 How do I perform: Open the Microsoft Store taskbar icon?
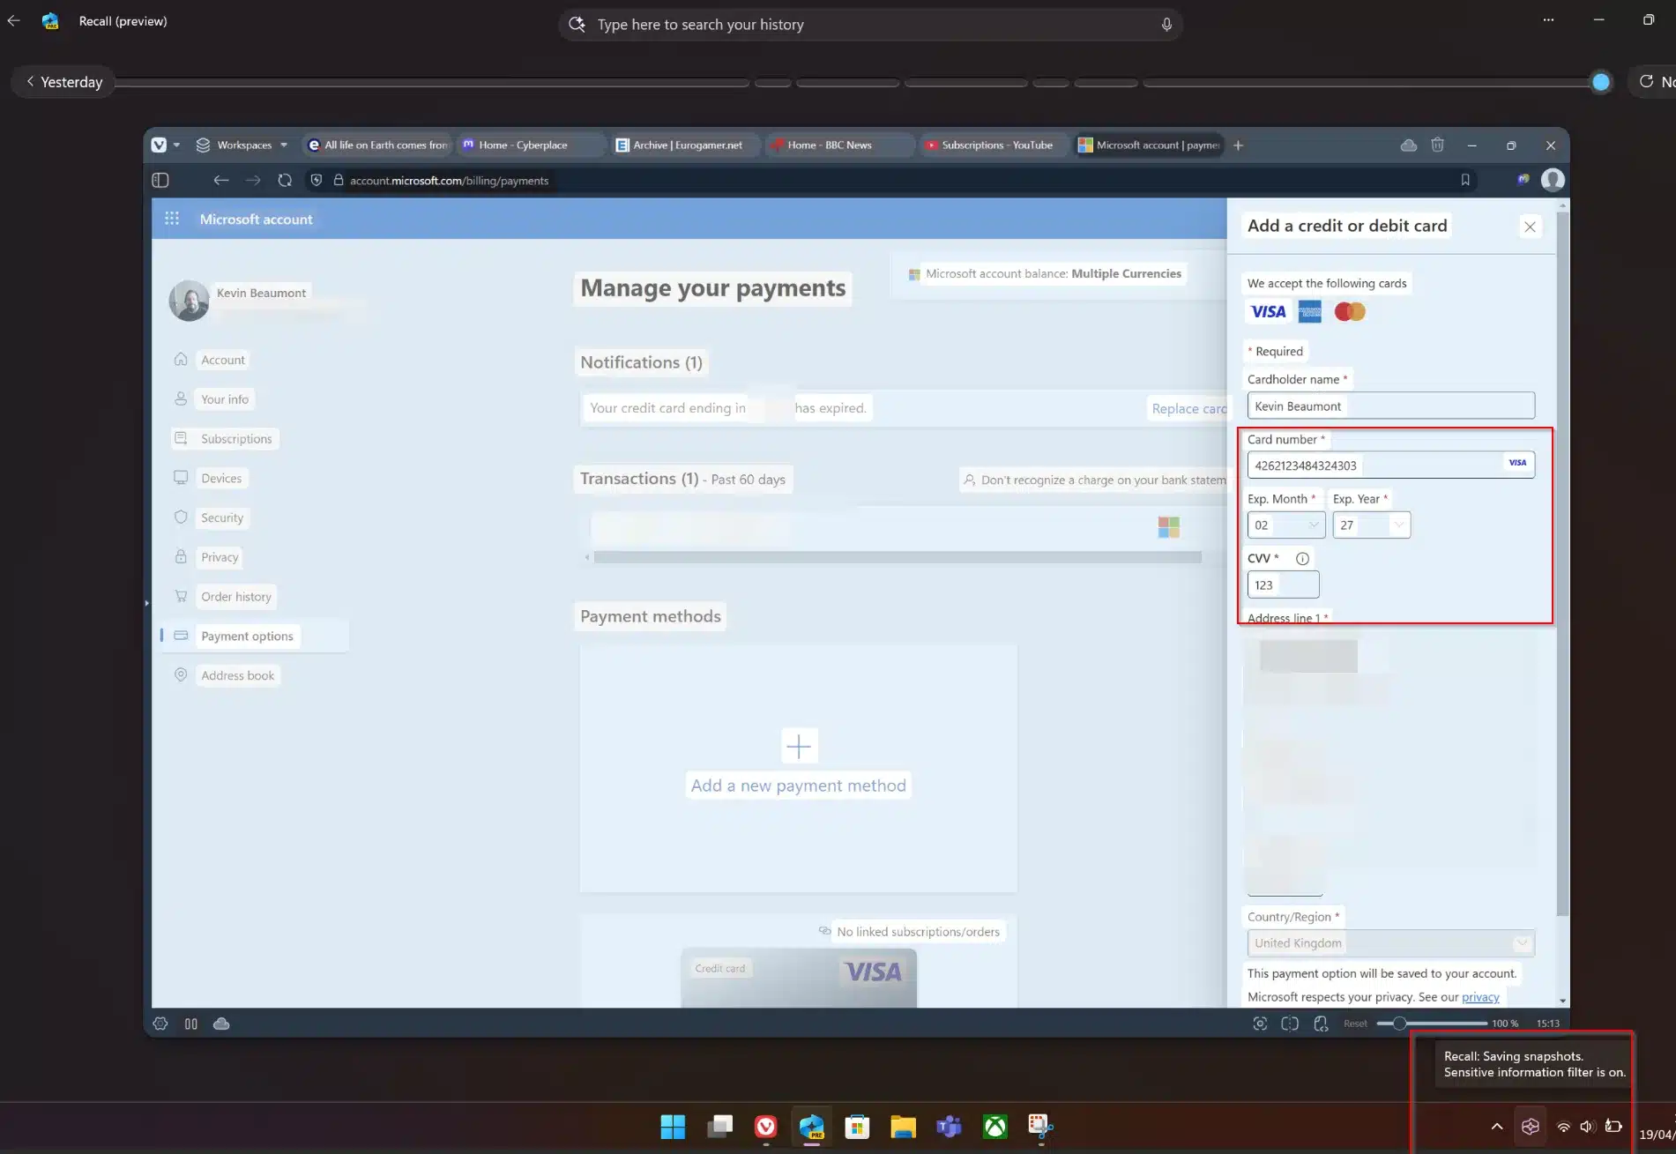[857, 1126]
